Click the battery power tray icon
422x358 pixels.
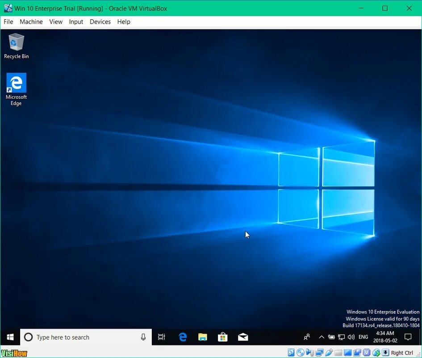click(x=331, y=337)
